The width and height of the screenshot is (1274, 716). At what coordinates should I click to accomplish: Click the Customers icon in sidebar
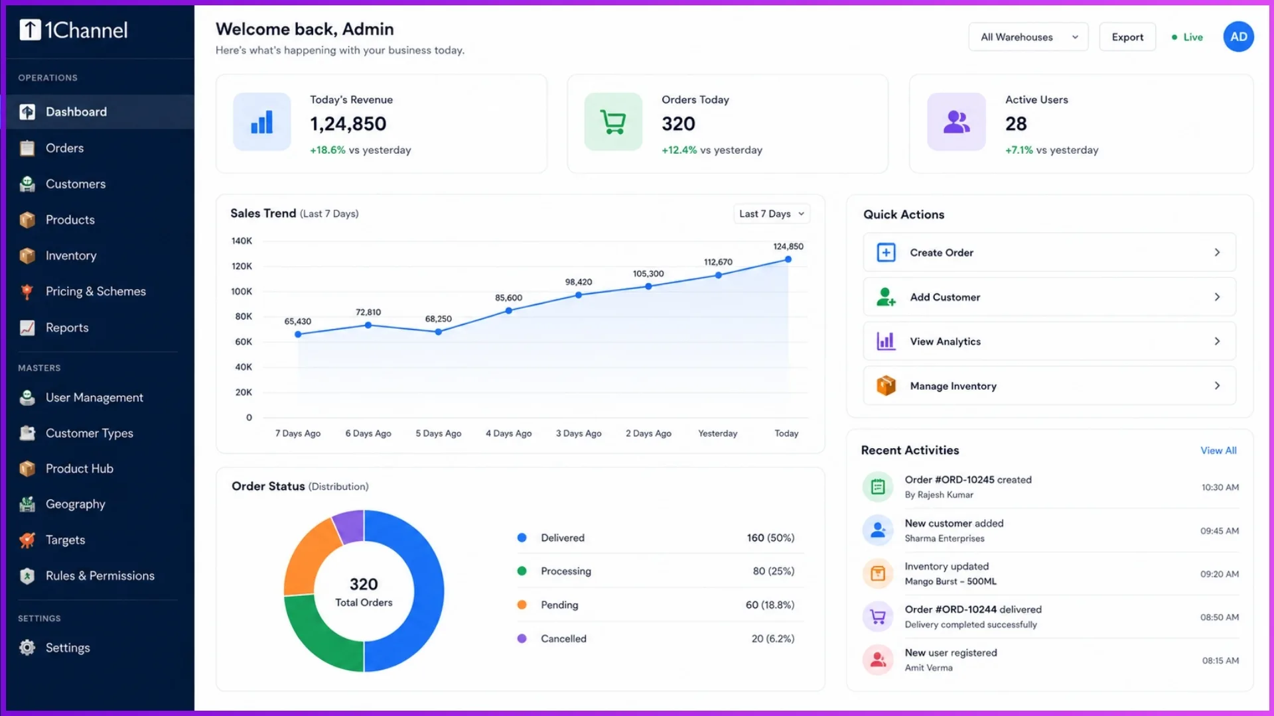click(x=27, y=184)
